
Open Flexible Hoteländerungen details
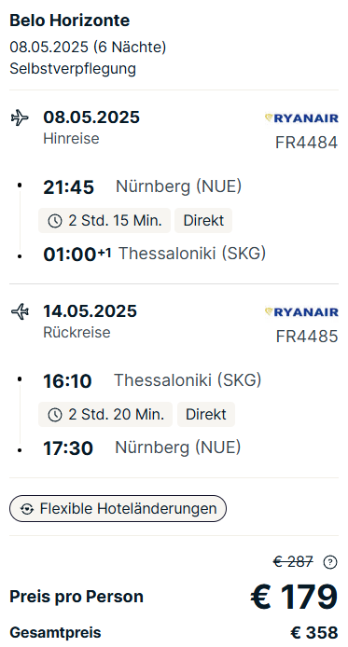coord(118,509)
